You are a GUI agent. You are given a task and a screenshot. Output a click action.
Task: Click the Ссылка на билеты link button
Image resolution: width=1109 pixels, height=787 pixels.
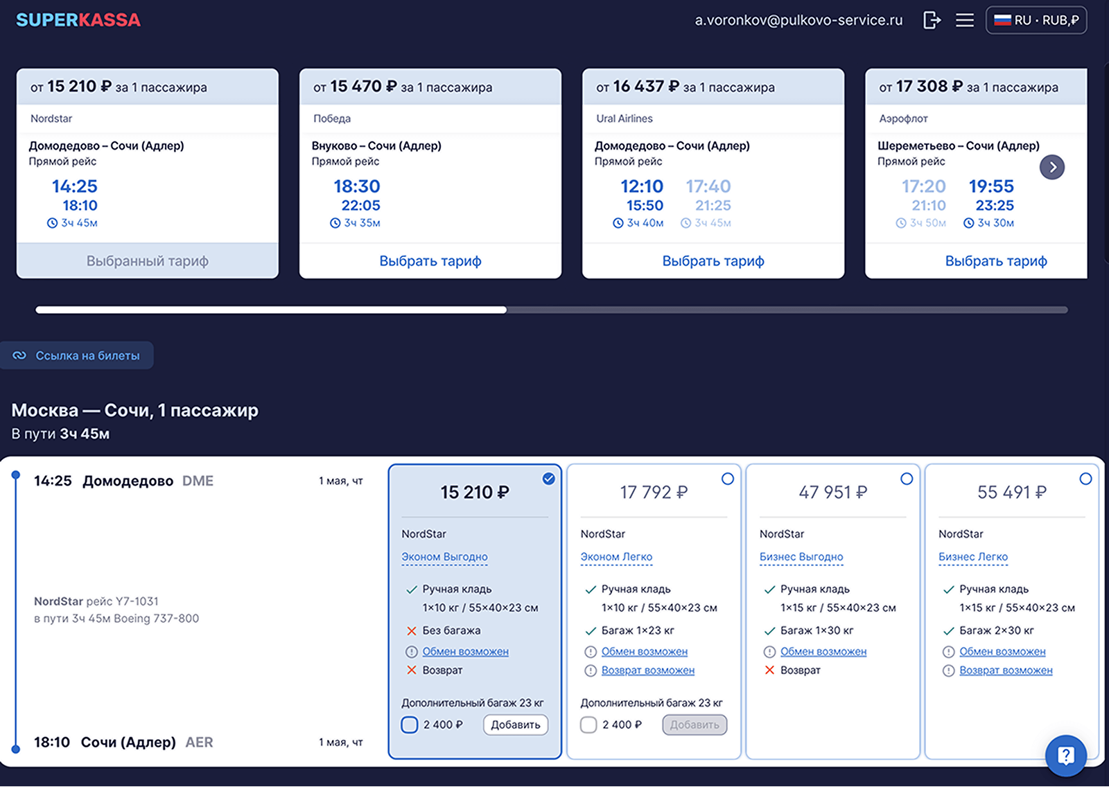click(x=77, y=355)
